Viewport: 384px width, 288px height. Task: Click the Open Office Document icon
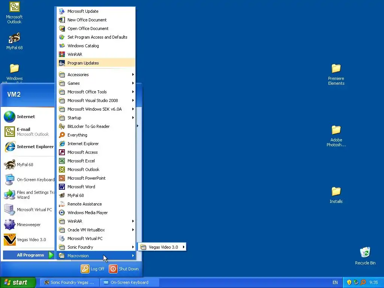[62, 28]
